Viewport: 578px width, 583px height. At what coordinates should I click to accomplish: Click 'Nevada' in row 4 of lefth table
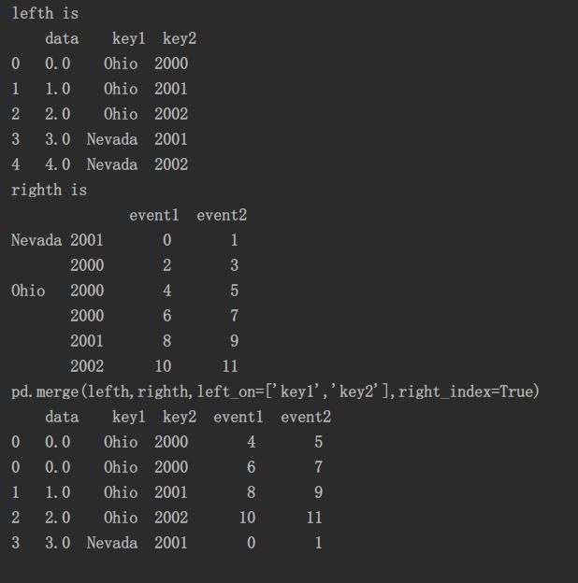pos(112,164)
